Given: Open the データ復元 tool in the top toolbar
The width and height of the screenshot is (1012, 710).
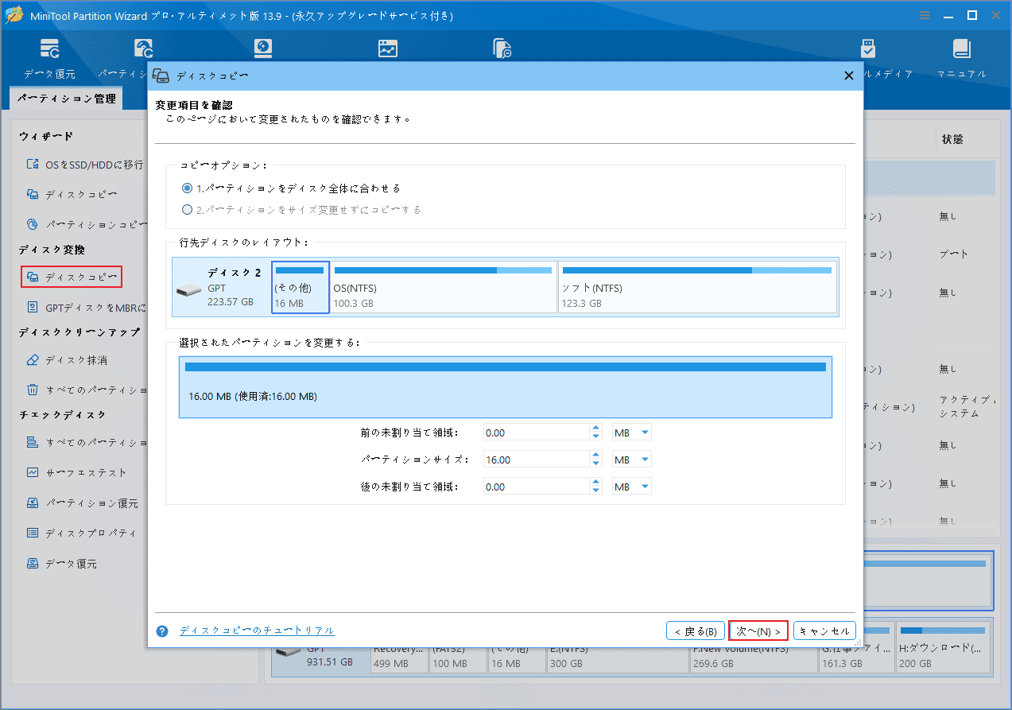Looking at the screenshot, I should pyautogui.click(x=49, y=58).
